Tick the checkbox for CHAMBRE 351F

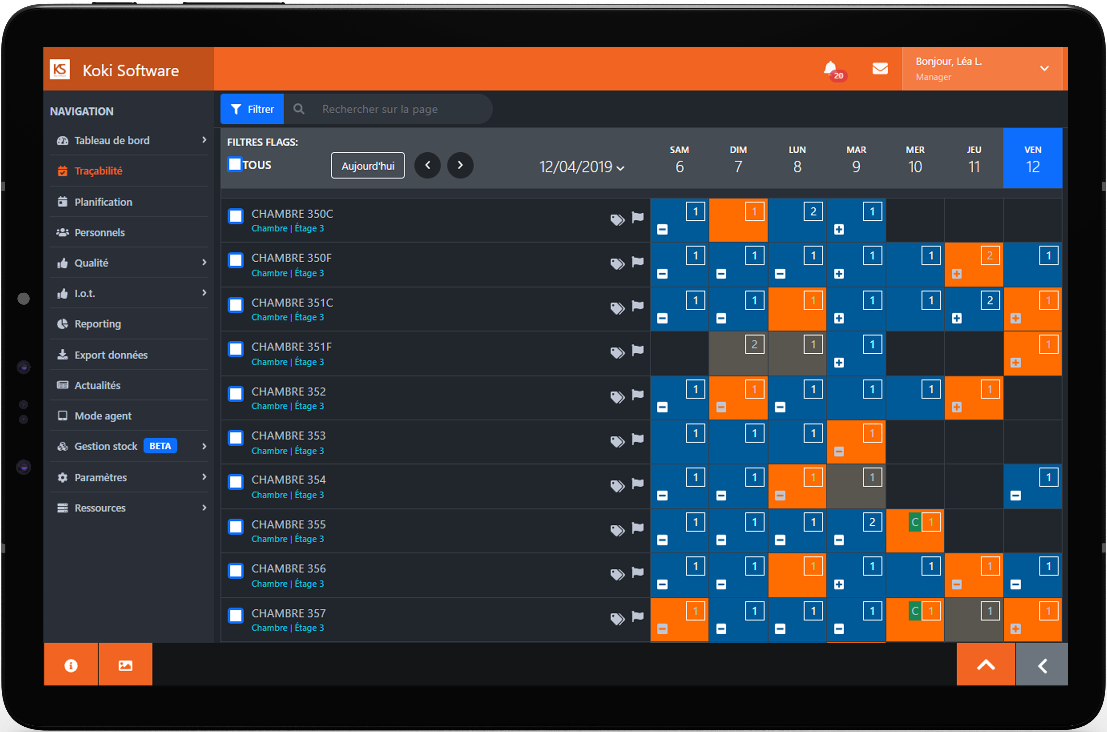236,349
